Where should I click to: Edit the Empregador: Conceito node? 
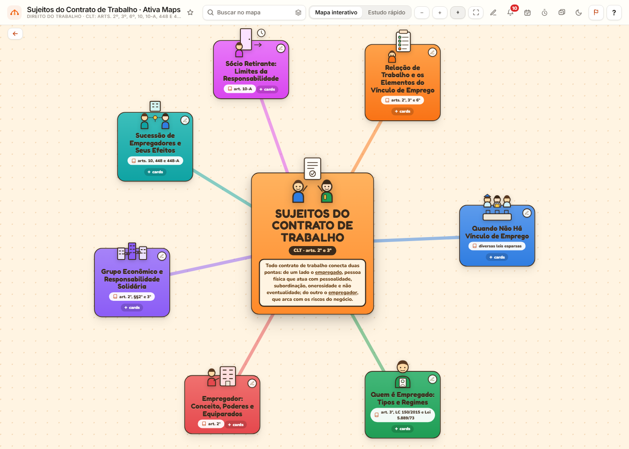(252, 383)
